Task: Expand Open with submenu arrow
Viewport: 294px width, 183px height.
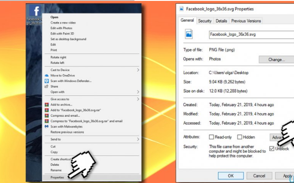Action: pos(138,92)
